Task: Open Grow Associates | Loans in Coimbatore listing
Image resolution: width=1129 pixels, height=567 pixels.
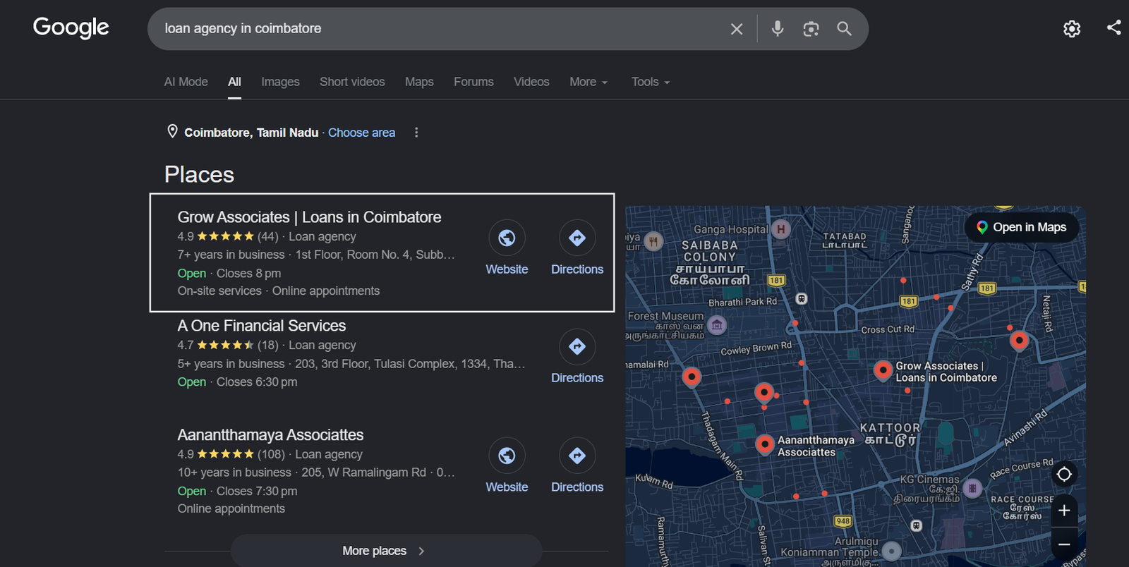Action: click(309, 217)
